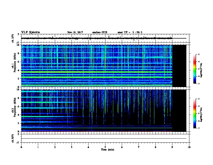Click time axis tick label "1"
This screenshot has width=213, height=165.
coord(38,147)
